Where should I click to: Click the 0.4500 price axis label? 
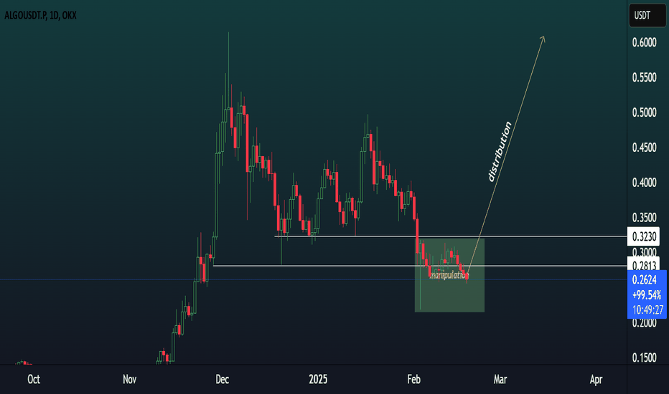point(645,148)
